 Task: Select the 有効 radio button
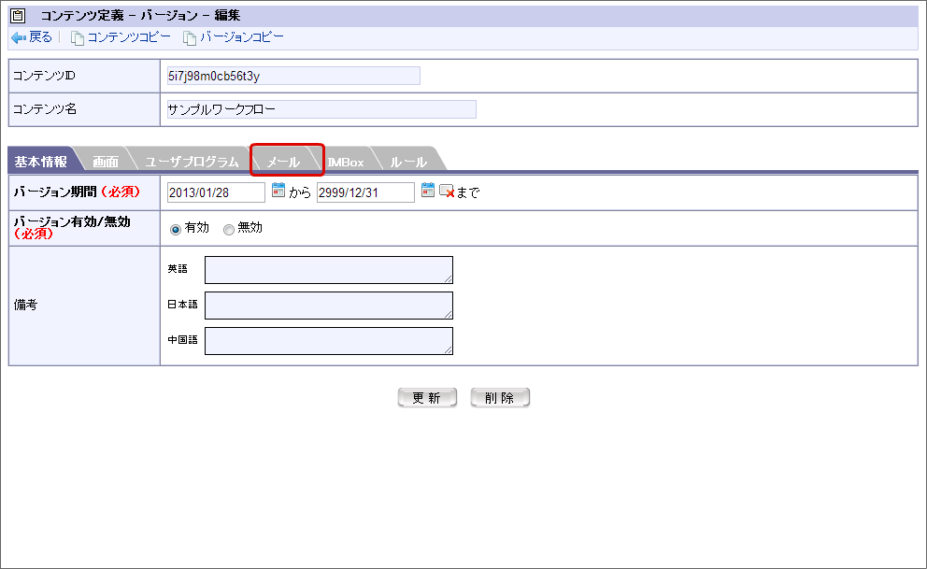[176, 229]
